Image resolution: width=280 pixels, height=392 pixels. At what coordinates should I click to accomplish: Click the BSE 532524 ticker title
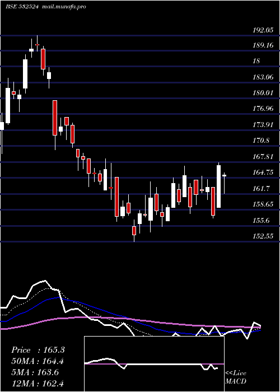pyautogui.click(x=22, y=7)
